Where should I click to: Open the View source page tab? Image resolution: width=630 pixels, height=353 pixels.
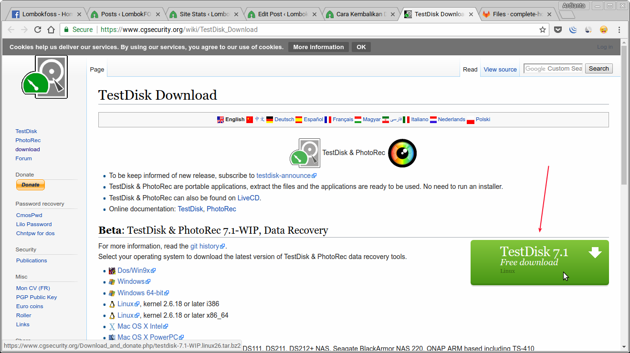pos(500,69)
